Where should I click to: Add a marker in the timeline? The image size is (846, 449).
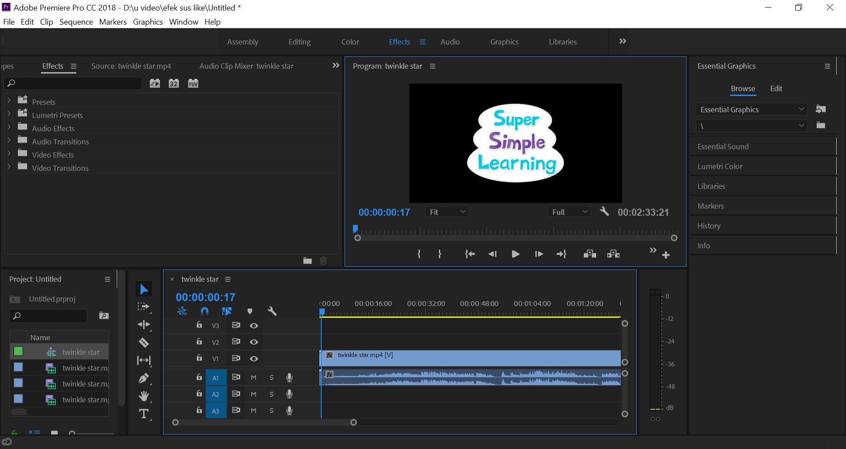point(250,311)
